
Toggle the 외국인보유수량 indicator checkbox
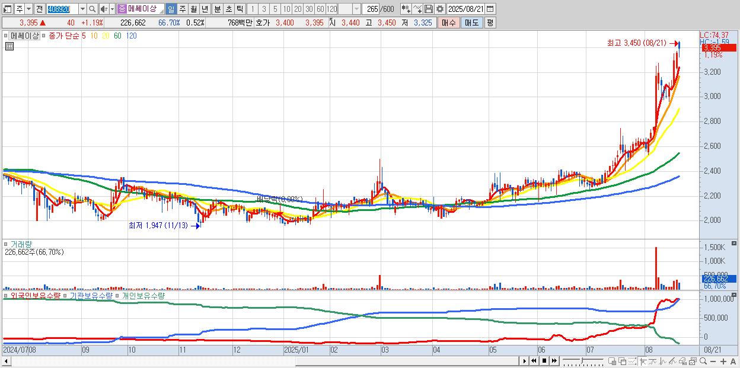click(x=7, y=295)
